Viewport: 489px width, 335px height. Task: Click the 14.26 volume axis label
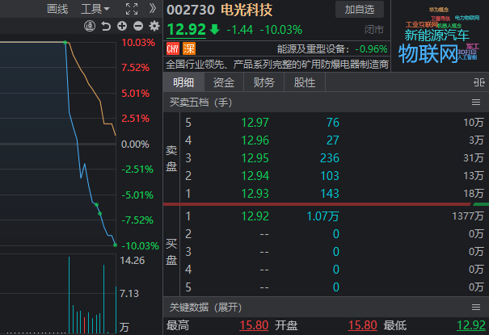point(133,260)
